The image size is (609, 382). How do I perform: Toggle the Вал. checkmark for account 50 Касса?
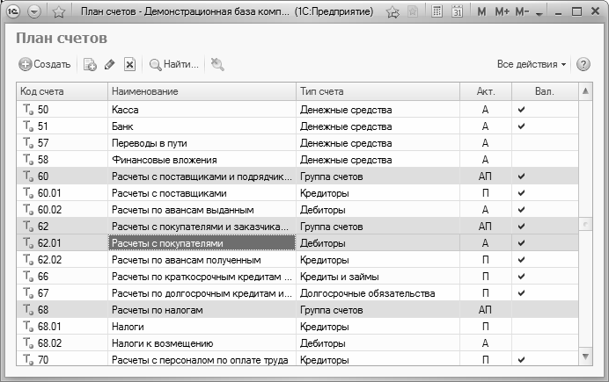[521, 110]
